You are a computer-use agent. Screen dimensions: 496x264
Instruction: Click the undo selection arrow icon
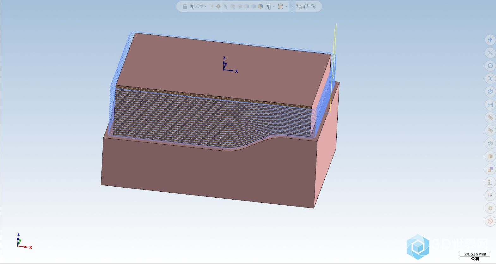(313, 6)
